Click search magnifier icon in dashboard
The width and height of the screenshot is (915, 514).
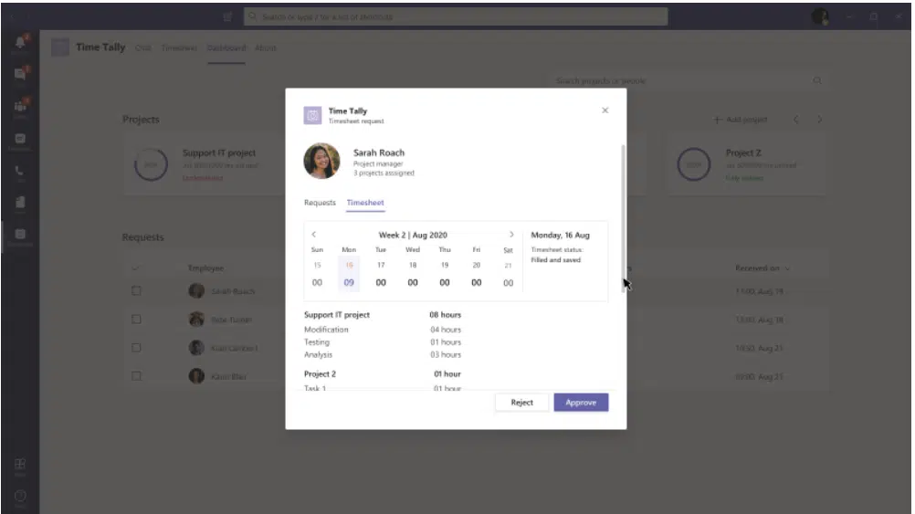click(817, 80)
